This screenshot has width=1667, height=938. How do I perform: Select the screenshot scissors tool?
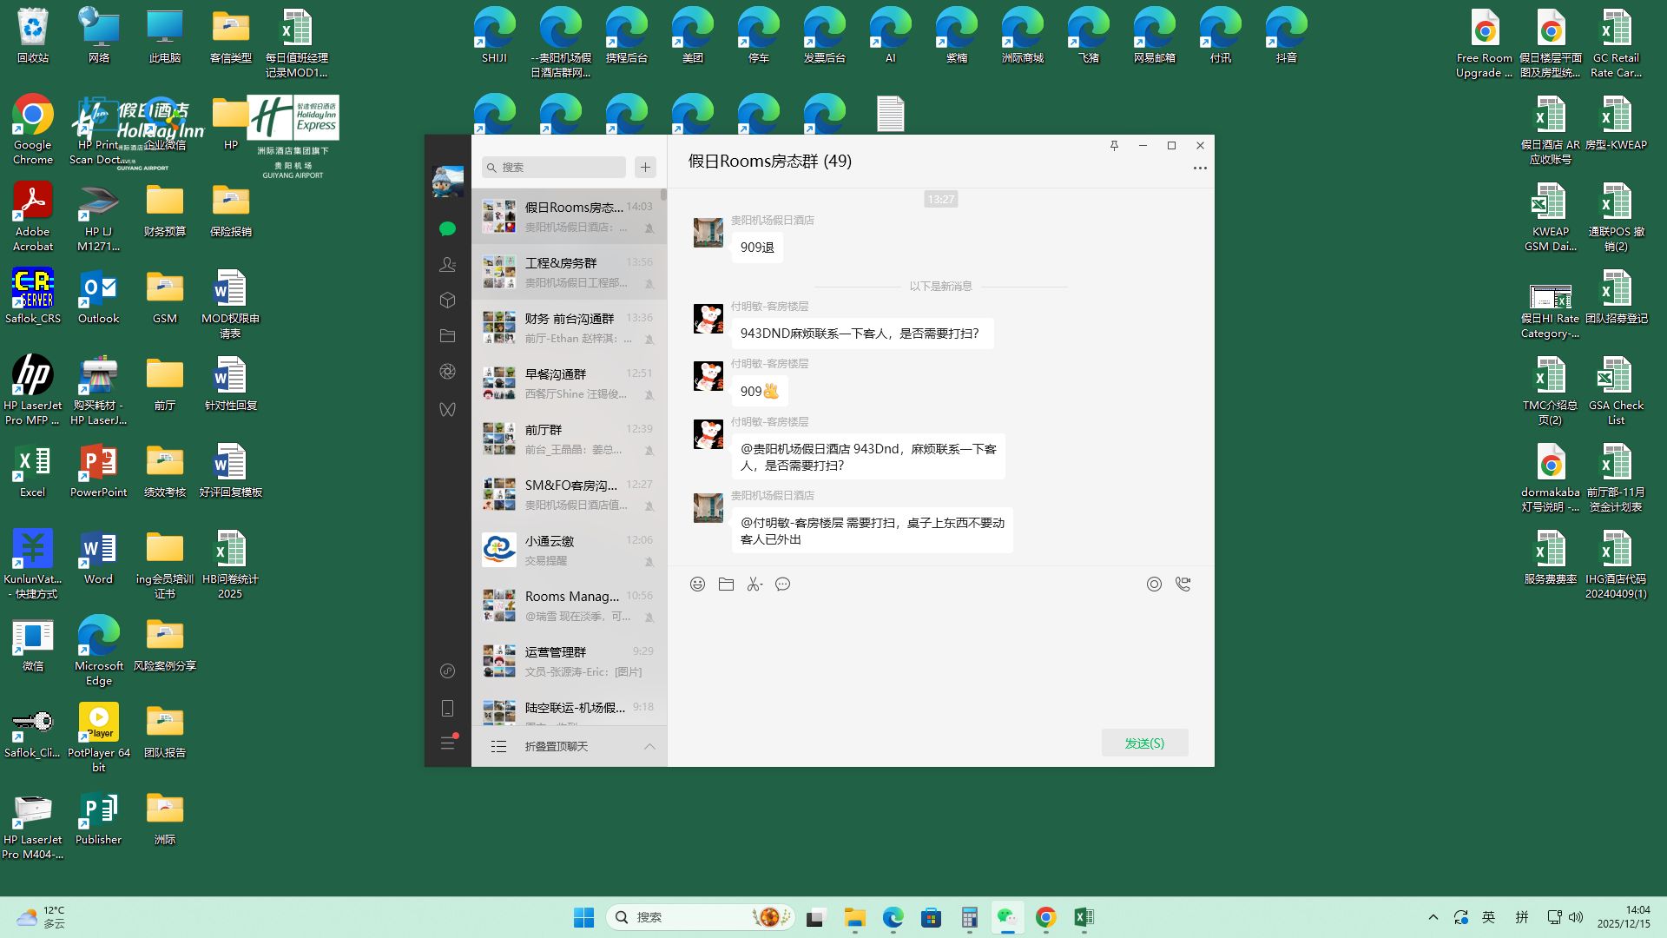pyautogui.click(x=754, y=585)
